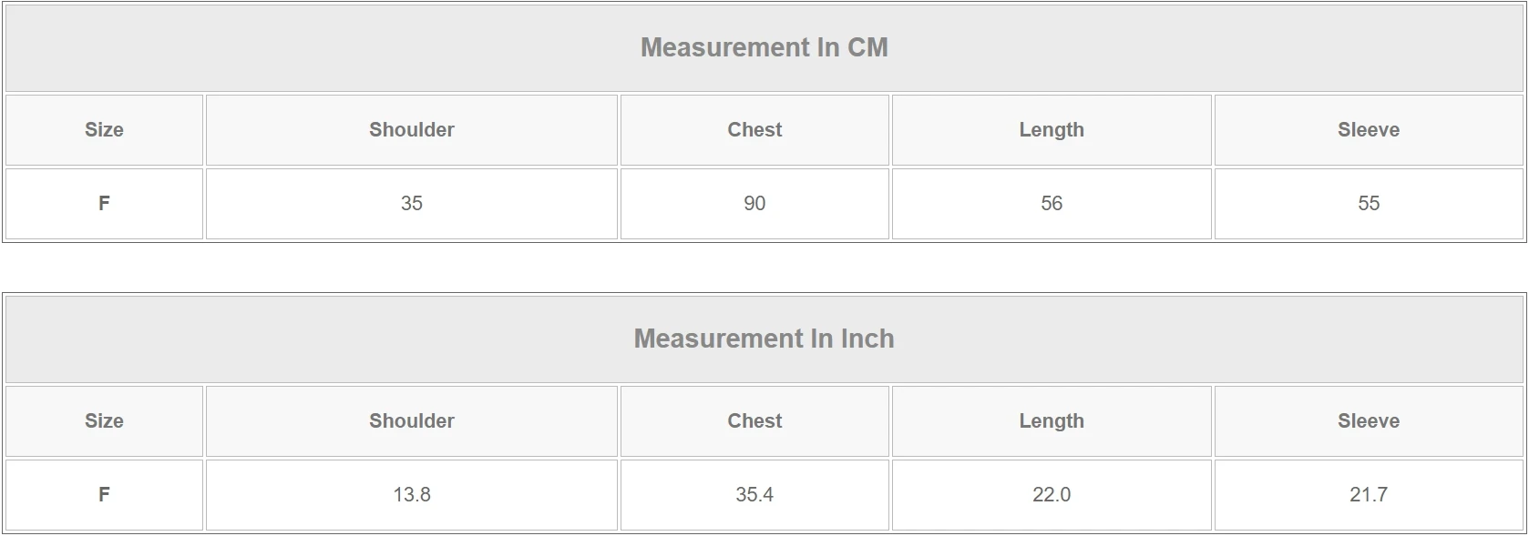This screenshot has width=1529, height=536.
Task: Click the "Measurement In CM" table title
Action: coord(764,47)
